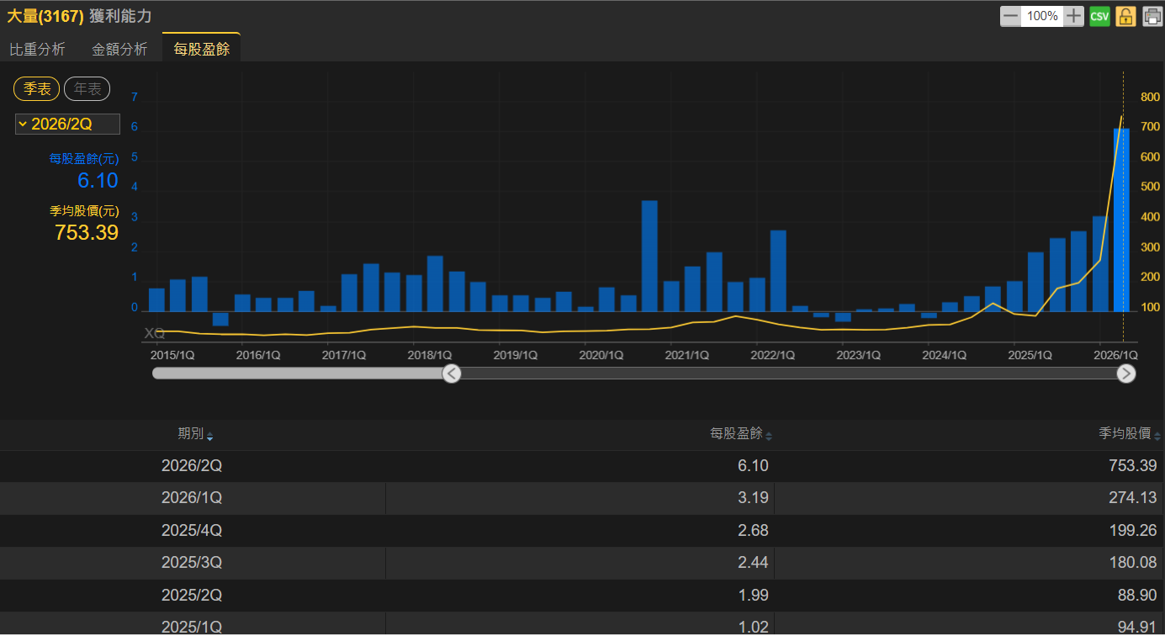Select the 每股盈餘 tab
The width and height of the screenshot is (1165, 636).
(201, 50)
